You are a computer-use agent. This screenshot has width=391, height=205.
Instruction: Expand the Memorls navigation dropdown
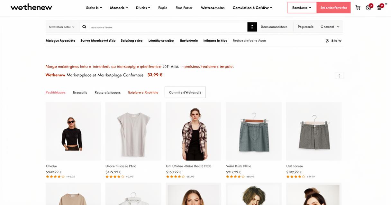click(119, 8)
